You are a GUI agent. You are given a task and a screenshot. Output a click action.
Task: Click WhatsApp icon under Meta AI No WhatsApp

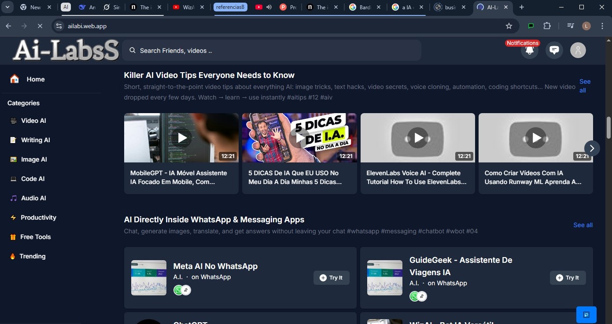click(x=178, y=290)
